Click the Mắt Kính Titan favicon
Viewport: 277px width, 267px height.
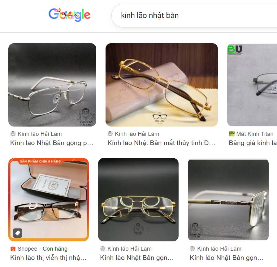click(232, 134)
